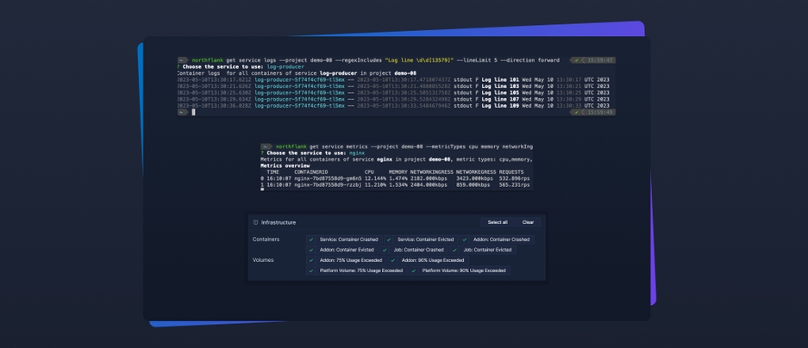This screenshot has height=348, width=808.
Task: Click the Volumes category label
Action: coord(263,260)
